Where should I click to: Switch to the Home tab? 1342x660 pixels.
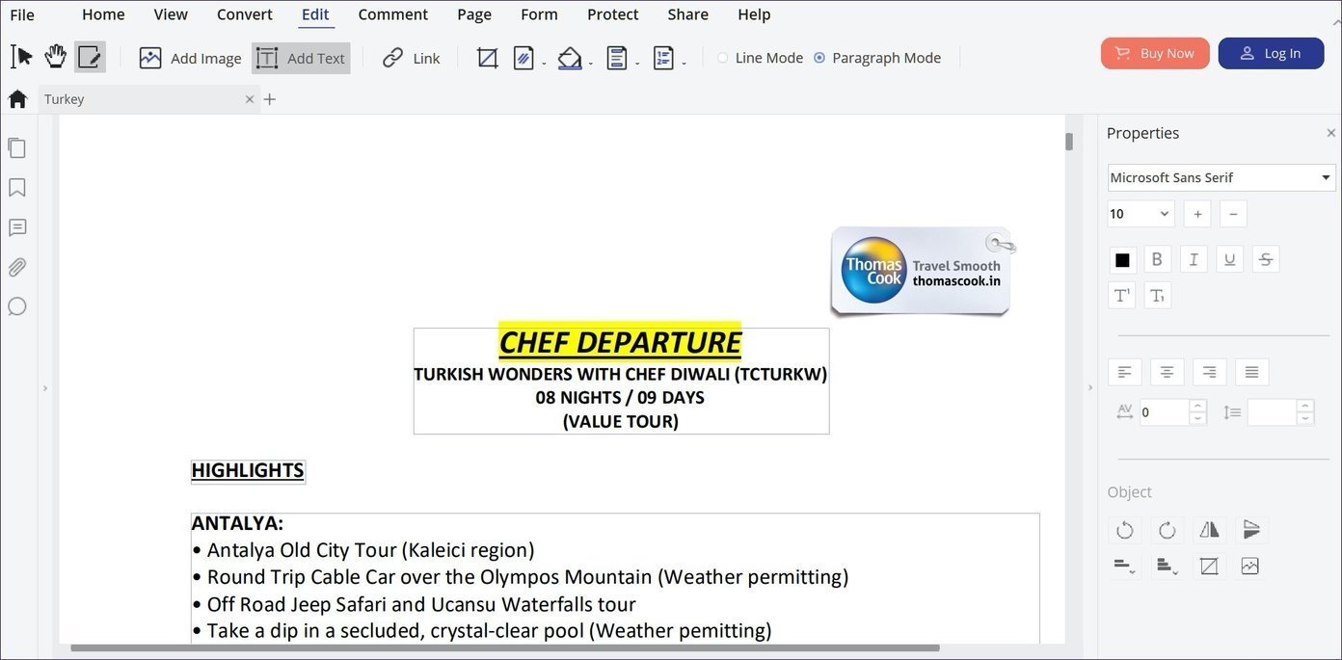click(103, 14)
